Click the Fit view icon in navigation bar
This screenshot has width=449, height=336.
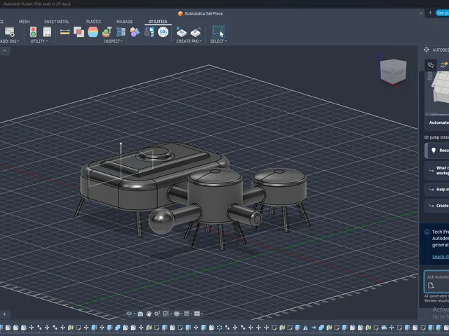point(166,314)
